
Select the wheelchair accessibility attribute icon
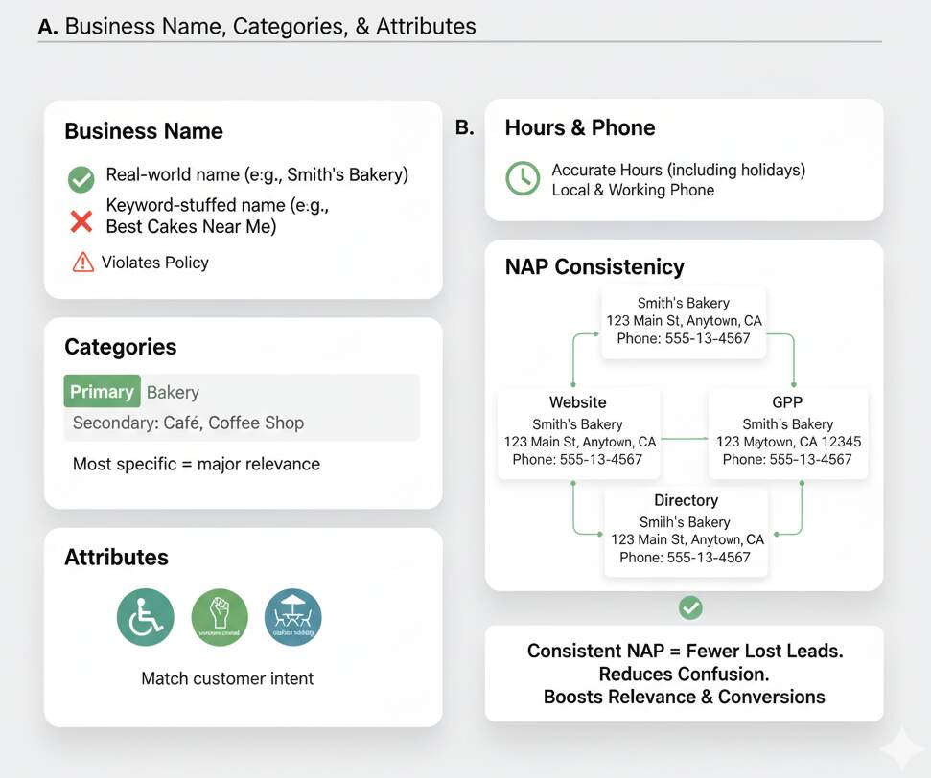(146, 617)
